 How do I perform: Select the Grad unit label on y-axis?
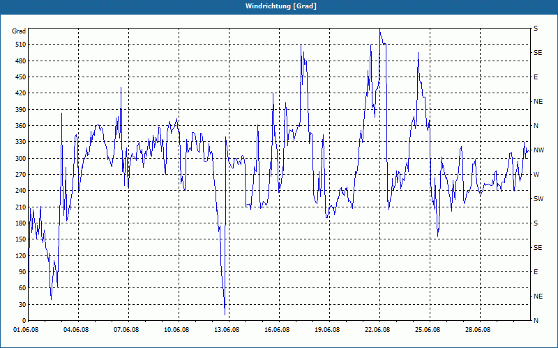[19, 31]
